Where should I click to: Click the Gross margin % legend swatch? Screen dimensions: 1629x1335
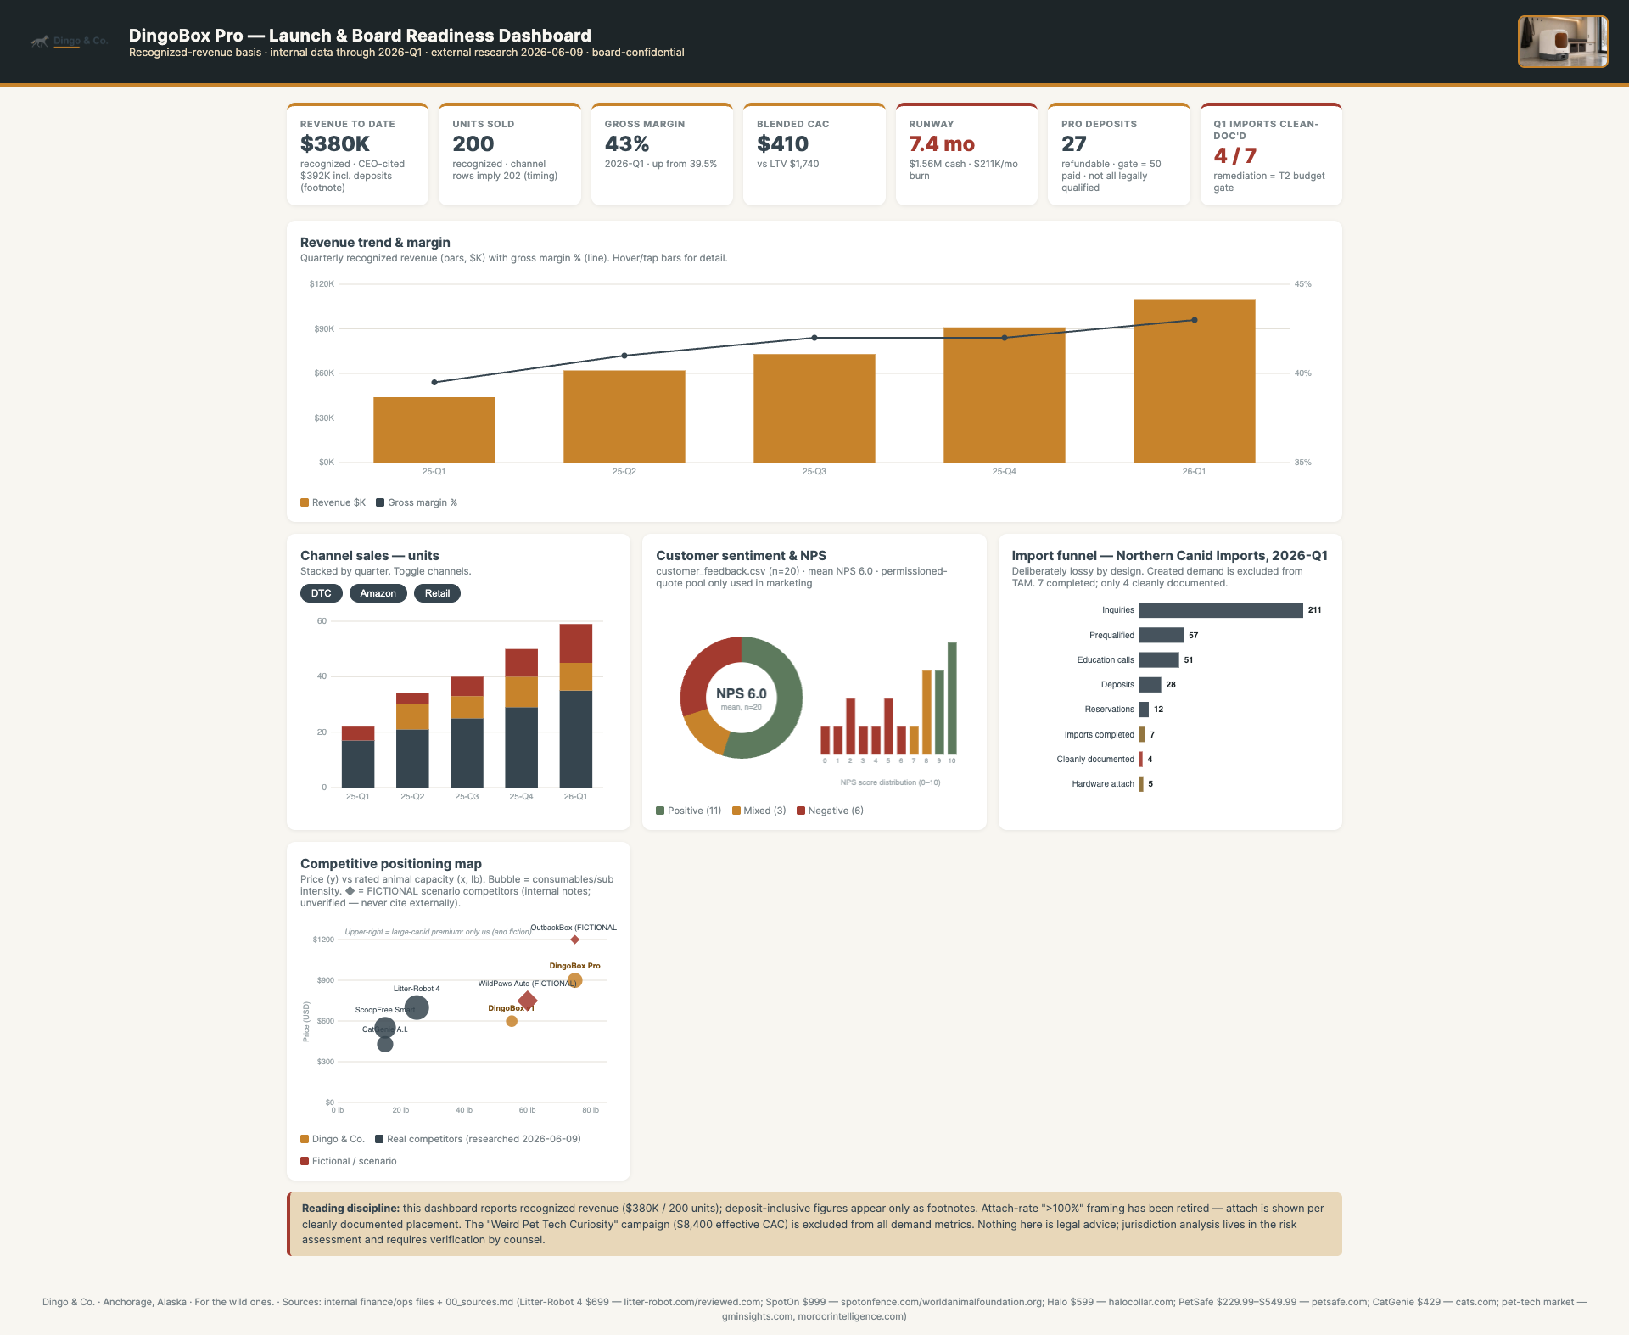coord(380,502)
